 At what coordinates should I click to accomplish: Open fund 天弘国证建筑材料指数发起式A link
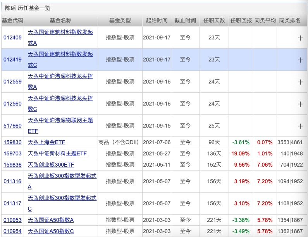[60, 38]
